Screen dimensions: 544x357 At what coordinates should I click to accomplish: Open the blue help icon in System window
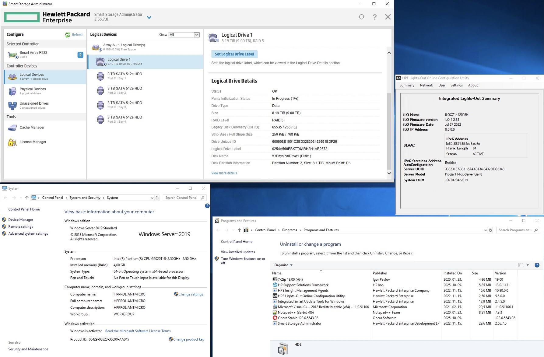(207, 206)
